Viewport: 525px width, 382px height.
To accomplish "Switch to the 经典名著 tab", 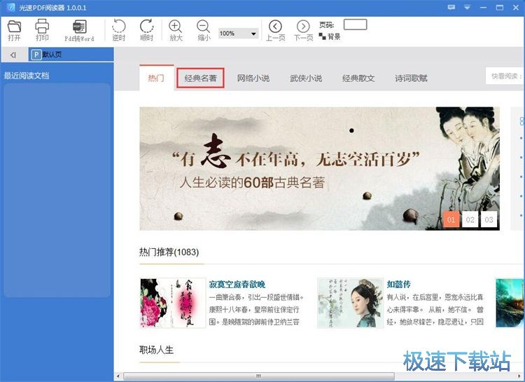I will (201, 78).
